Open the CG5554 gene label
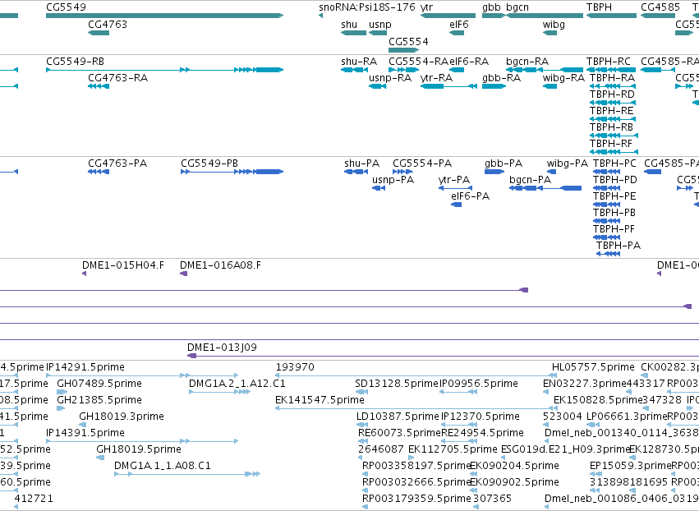This screenshot has height=511, width=699. pyautogui.click(x=408, y=41)
